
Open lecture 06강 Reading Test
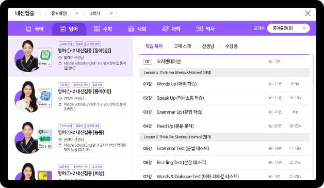224,163
